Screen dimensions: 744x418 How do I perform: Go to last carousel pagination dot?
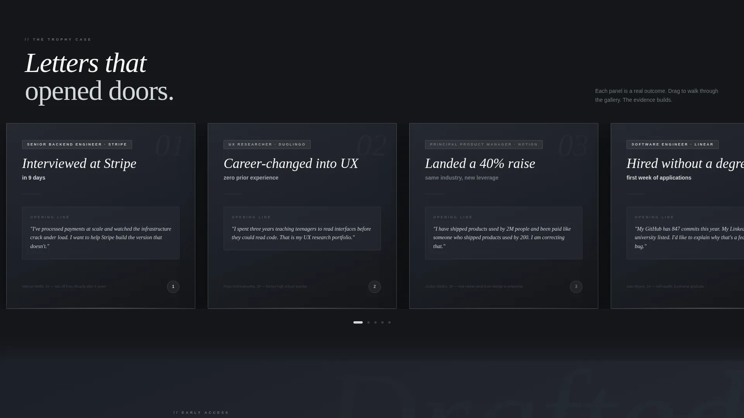click(x=389, y=322)
